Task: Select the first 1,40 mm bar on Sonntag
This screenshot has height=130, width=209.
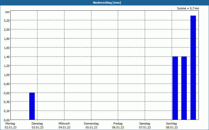Action: (175, 88)
